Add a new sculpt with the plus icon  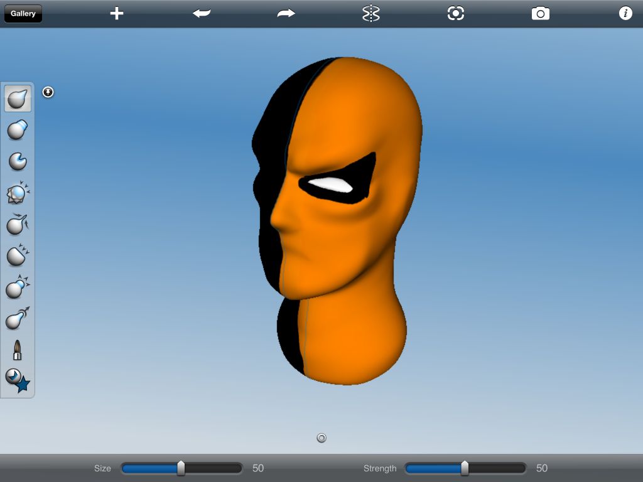point(117,14)
